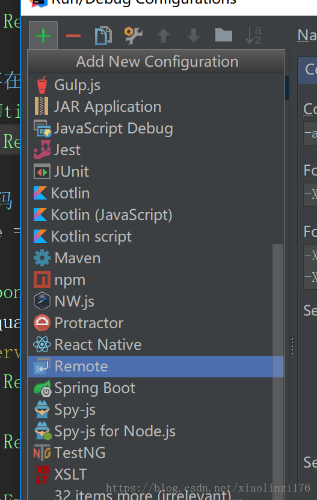Choose JUnit from the configuration list
The width and height of the screenshot is (317, 500).
click(x=156, y=171)
